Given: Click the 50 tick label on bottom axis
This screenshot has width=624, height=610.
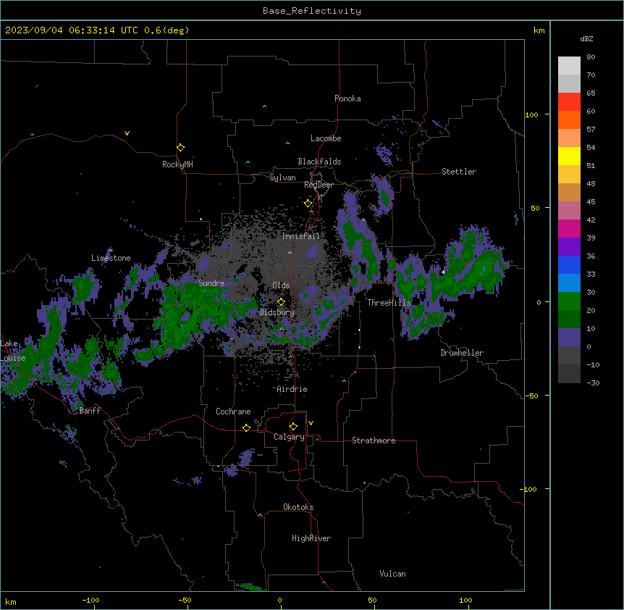Looking at the screenshot, I should coord(371,600).
